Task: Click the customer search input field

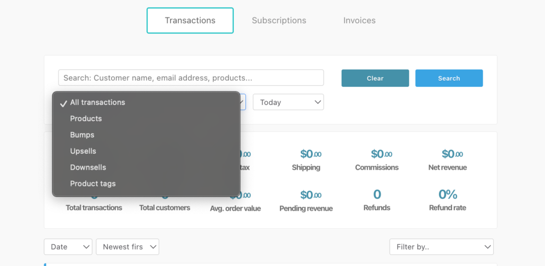Action: tap(191, 78)
